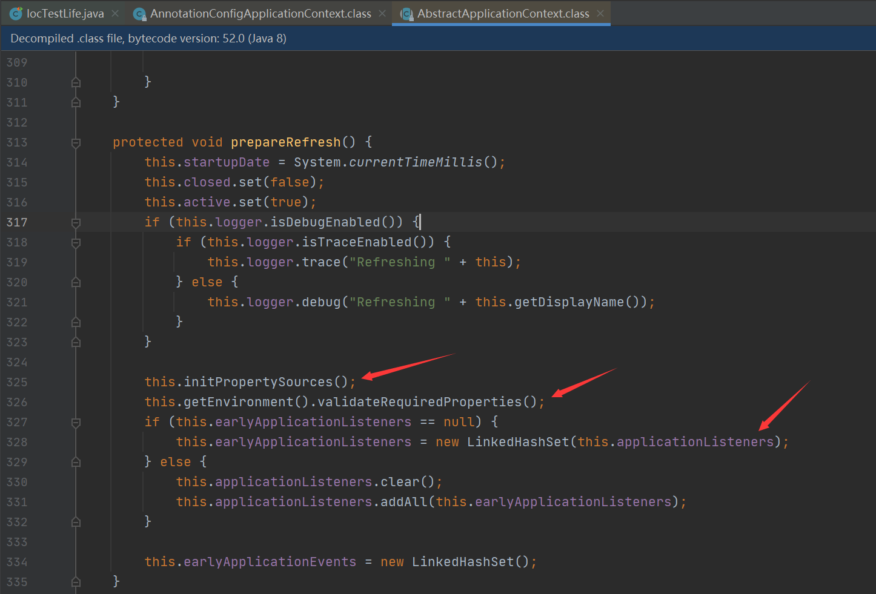876x594 pixels.
Task: Toggle the else fold marker on line 320
Action: [76, 282]
